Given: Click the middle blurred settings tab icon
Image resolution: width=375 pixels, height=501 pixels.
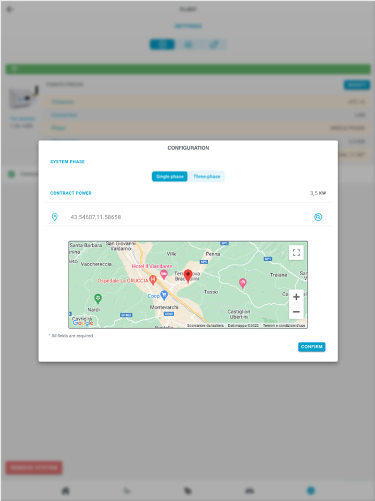Looking at the screenshot, I should pos(188,45).
